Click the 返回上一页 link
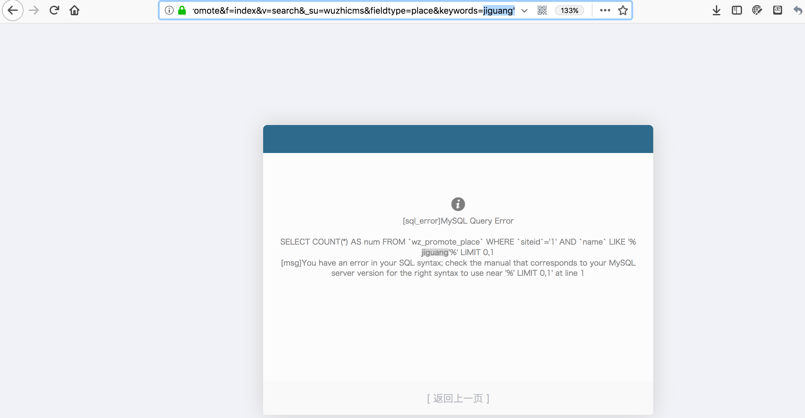This screenshot has height=418, width=805. [458, 398]
